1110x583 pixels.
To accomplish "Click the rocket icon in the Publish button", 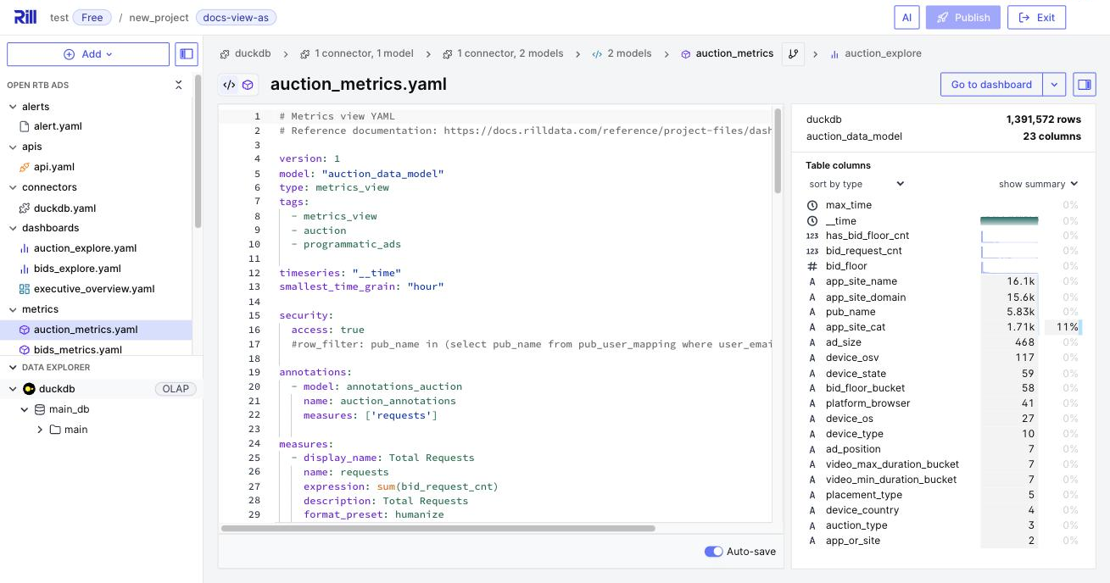I will [942, 17].
